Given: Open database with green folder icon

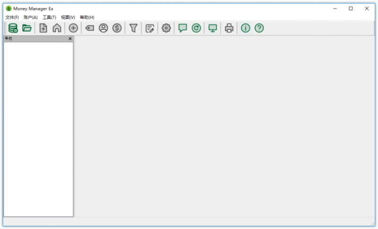Looking at the screenshot, I should click(x=27, y=28).
